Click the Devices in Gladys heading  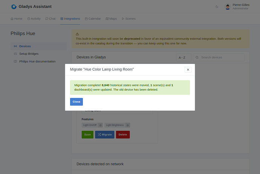(x=91, y=57)
